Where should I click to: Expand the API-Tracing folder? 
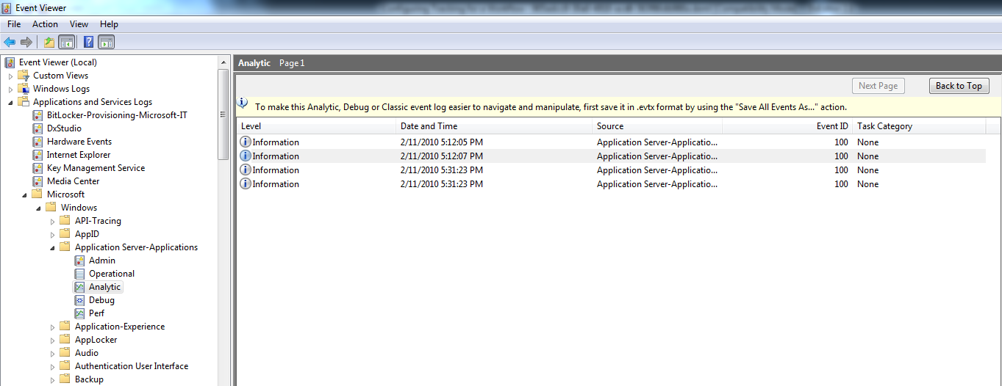(x=52, y=221)
